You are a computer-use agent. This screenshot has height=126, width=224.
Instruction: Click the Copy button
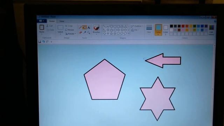point(50,30)
